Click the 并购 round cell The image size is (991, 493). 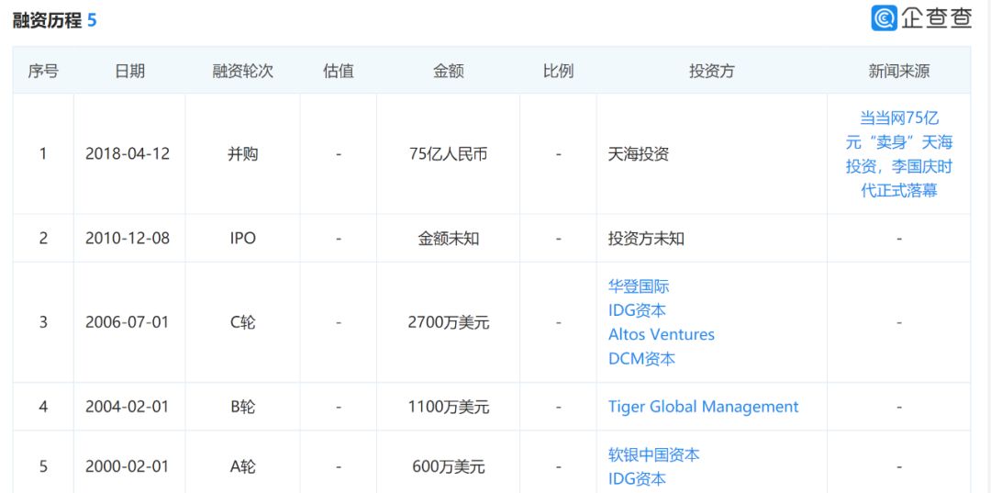click(x=242, y=153)
